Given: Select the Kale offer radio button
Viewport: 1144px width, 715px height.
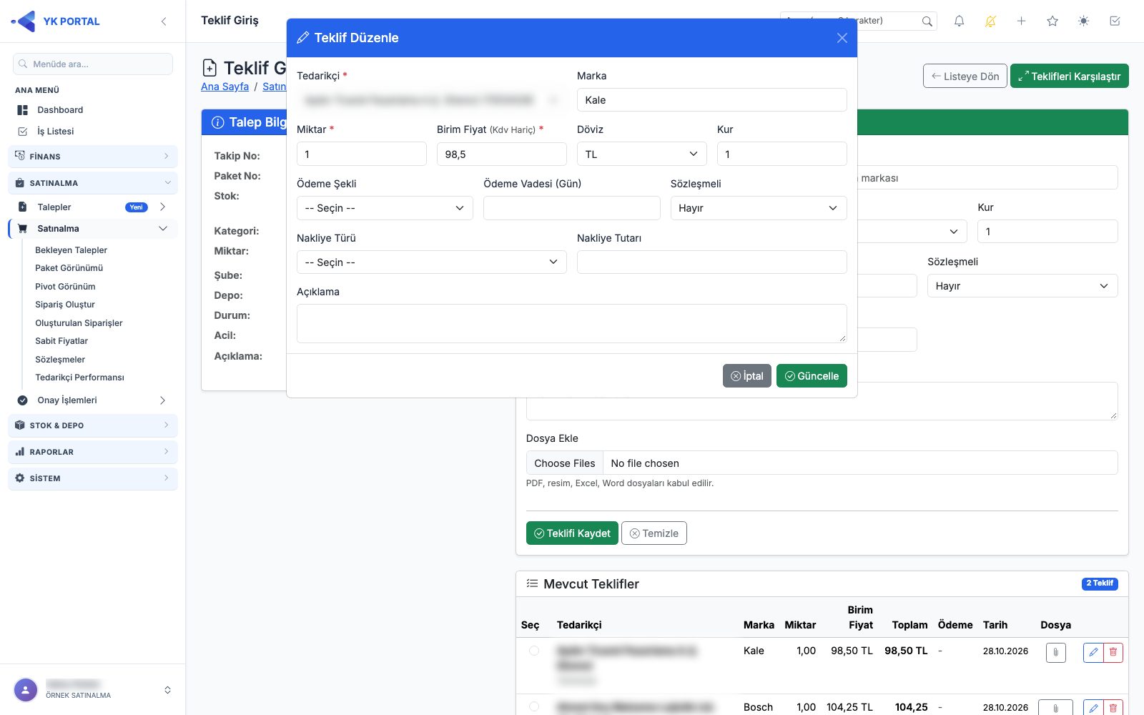Looking at the screenshot, I should [534, 651].
